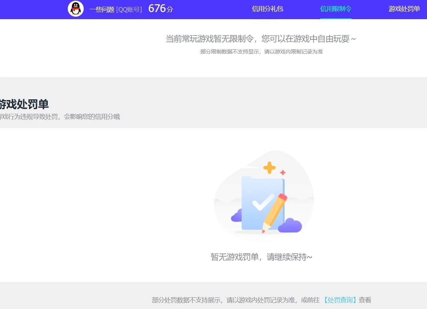Screen dimensions: 427x309
Task: Click the note 部分限制数据不支持显示
Action: point(230,52)
